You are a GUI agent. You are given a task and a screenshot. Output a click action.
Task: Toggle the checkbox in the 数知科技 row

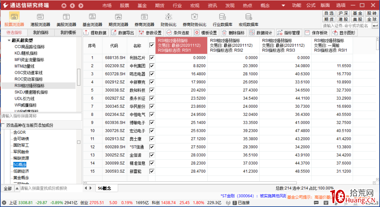(152, 90)
